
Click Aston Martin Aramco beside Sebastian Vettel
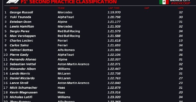(73, 64)
